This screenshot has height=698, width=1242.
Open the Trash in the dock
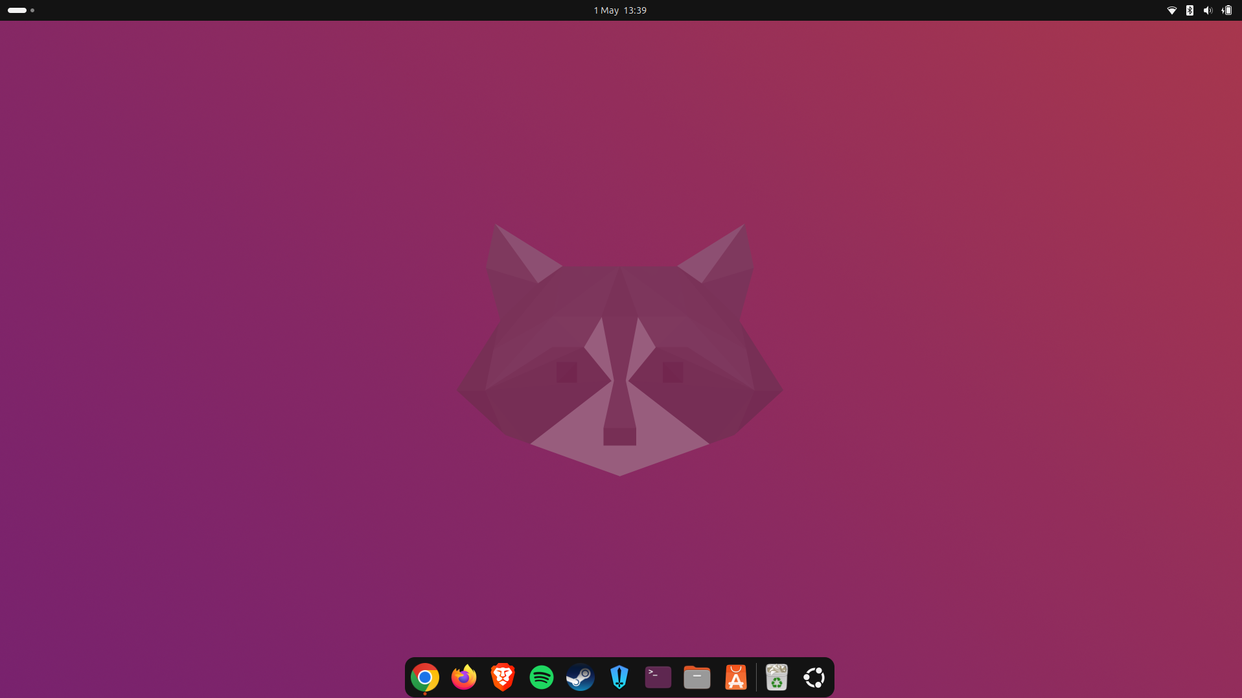(x=776, y=677)
